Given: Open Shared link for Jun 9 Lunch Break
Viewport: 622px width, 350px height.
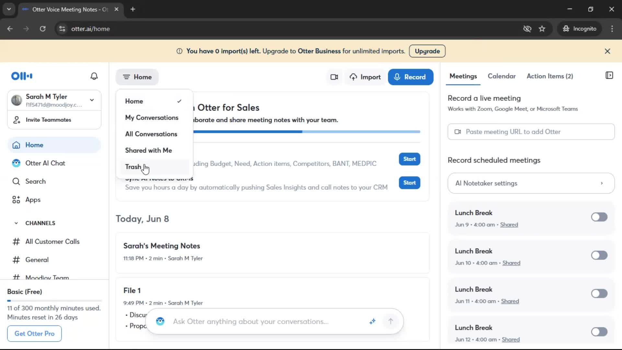Looking at the screenshot, I should click(509, 225).
